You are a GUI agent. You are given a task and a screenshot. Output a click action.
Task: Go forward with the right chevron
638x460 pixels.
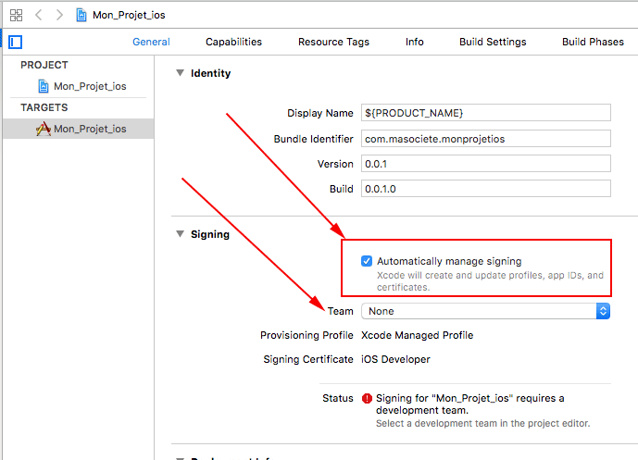pos(59,15)
